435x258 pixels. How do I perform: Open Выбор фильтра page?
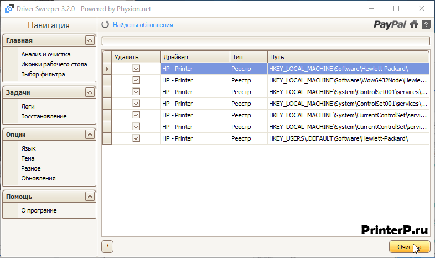[43, 74]
